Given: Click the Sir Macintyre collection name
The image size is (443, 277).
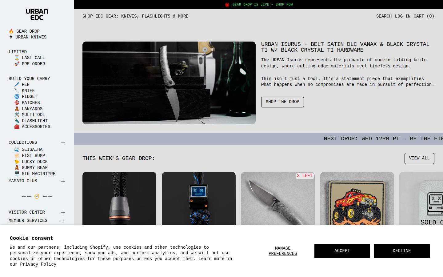Looking at the screenshot, I should pos(38,174).
